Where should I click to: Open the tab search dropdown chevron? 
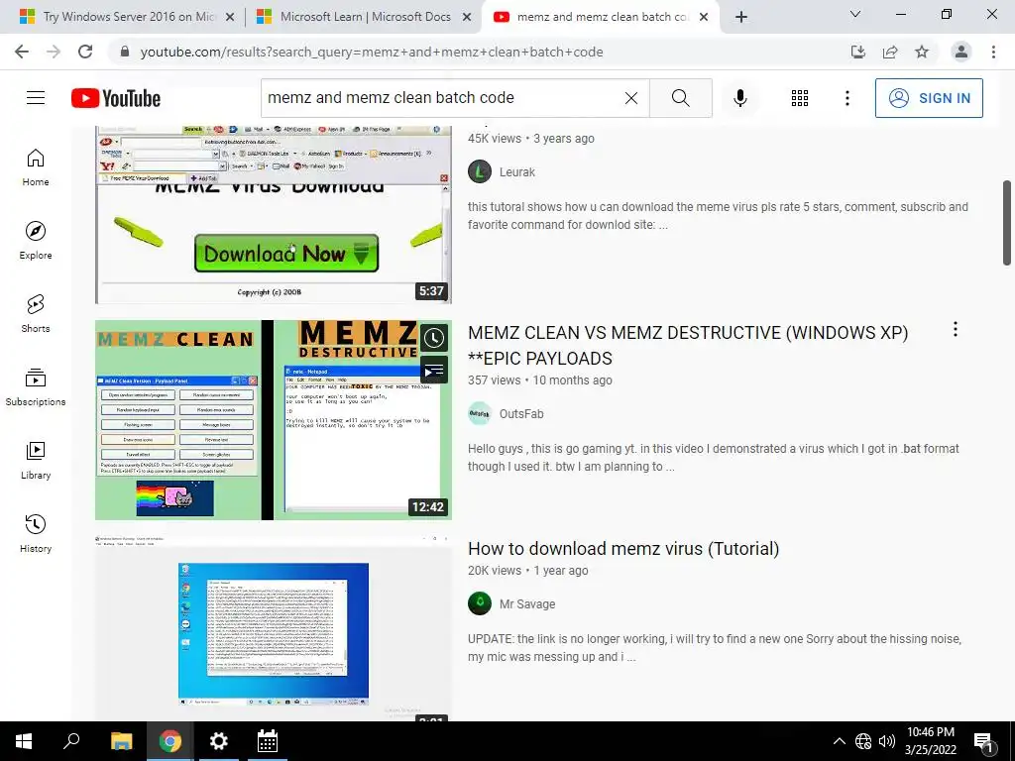855,14
